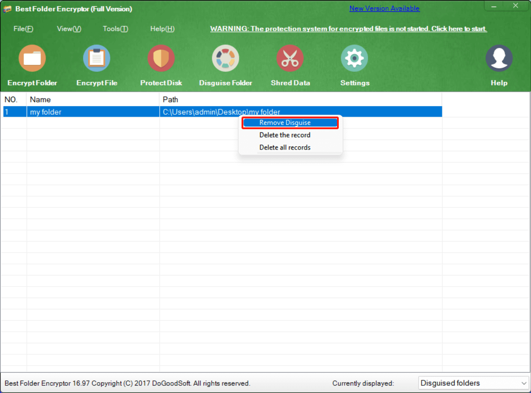The image size is (531, 393).
Task: Click the Help person icon
Action: [x=499, y=58]
